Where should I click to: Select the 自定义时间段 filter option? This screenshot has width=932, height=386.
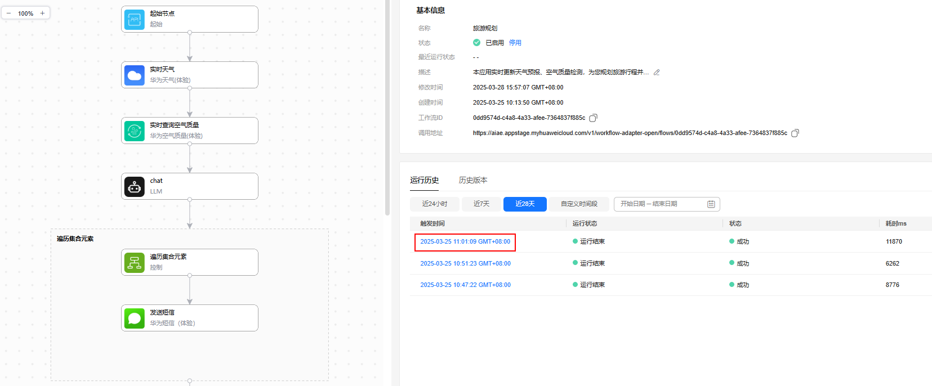[x=578, y=204]
